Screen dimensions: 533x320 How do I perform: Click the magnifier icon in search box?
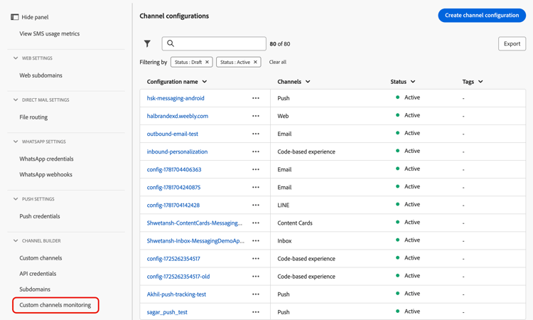[171, 43]
